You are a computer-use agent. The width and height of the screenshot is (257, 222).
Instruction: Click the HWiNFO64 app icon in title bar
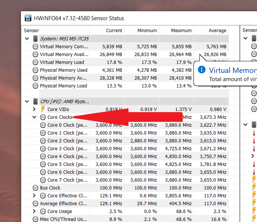point(28,18)
